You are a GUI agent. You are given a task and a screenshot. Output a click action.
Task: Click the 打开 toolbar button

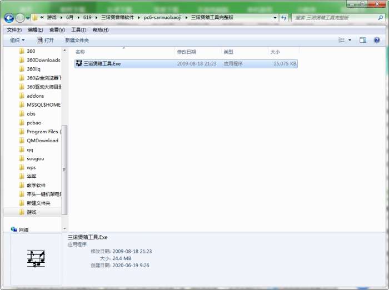pyautogui.click(x=45, y=40)
